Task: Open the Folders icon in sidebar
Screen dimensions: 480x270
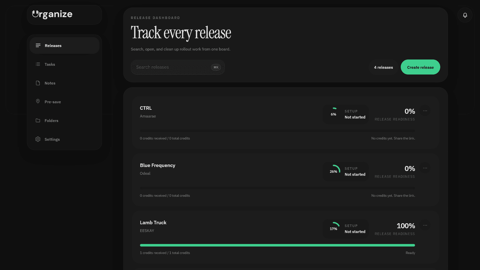Action: pyautogui.click(x=38, y=120)
